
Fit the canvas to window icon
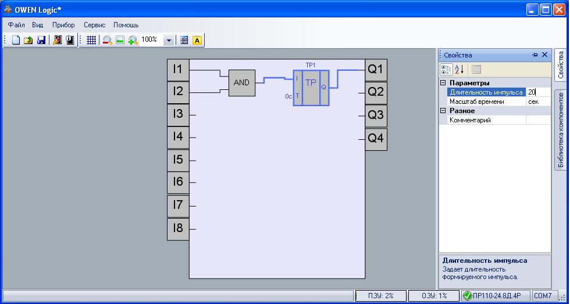[x=120, y=40]
